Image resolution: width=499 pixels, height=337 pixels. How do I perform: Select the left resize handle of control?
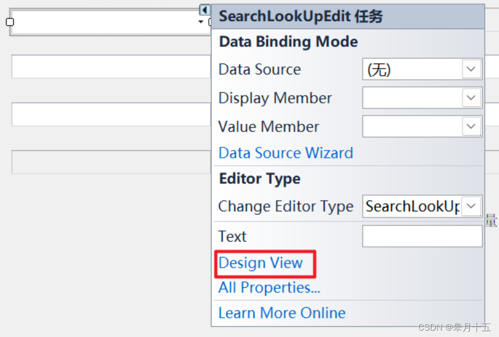tap(10, 22)
